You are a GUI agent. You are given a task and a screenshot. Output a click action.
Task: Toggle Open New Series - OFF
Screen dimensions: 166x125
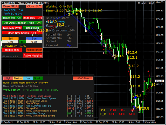point(22,33)
